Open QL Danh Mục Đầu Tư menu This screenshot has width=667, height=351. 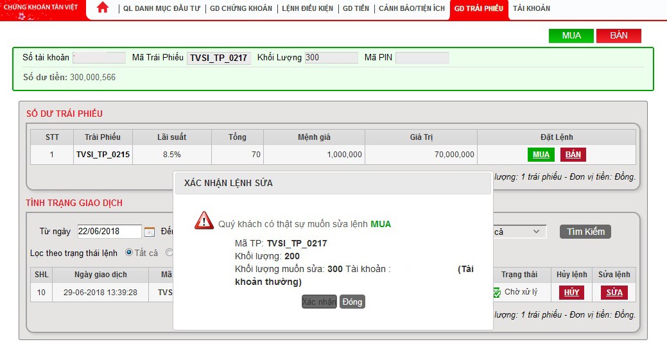[162, 8]
